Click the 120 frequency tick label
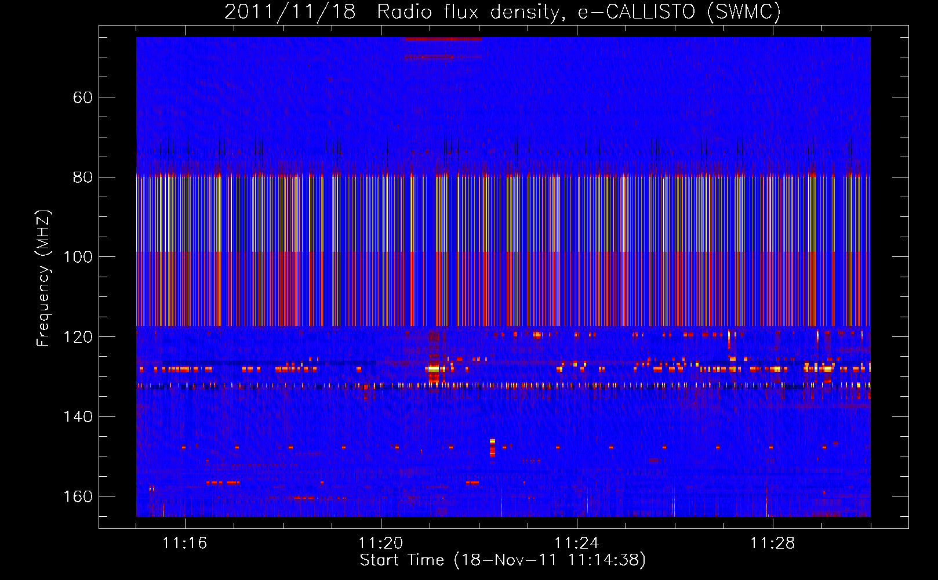Image resolution: width=938 pixels, height=580 pixels. point(78,337)
